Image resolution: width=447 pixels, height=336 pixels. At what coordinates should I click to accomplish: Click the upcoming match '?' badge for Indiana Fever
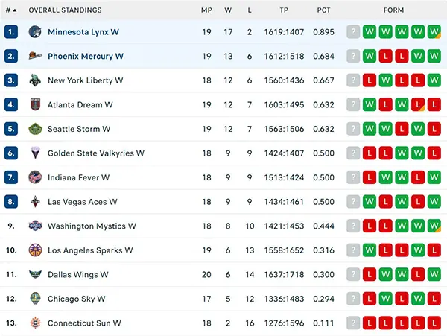pos(353,177)
